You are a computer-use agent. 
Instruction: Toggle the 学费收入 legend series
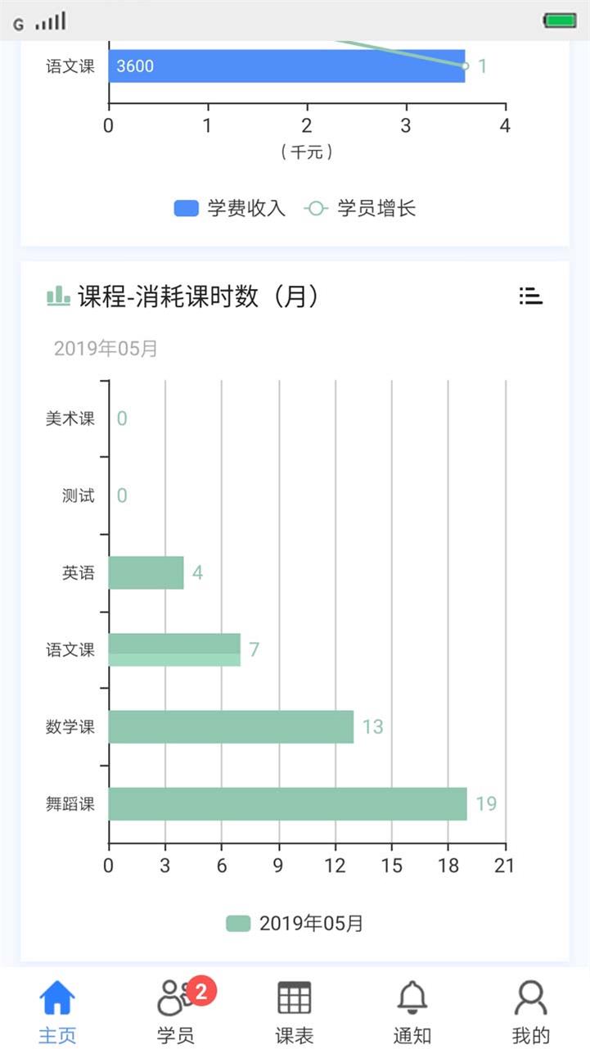pyautogui.click(x=230, y=209)
